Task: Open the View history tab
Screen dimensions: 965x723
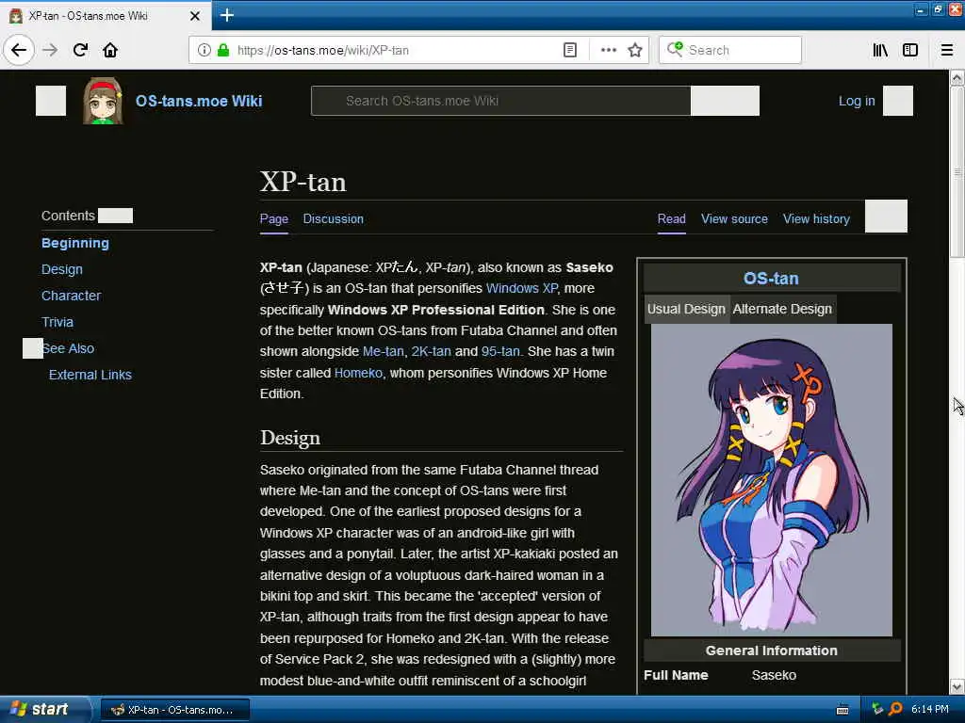Action: [x=816, y=218]
